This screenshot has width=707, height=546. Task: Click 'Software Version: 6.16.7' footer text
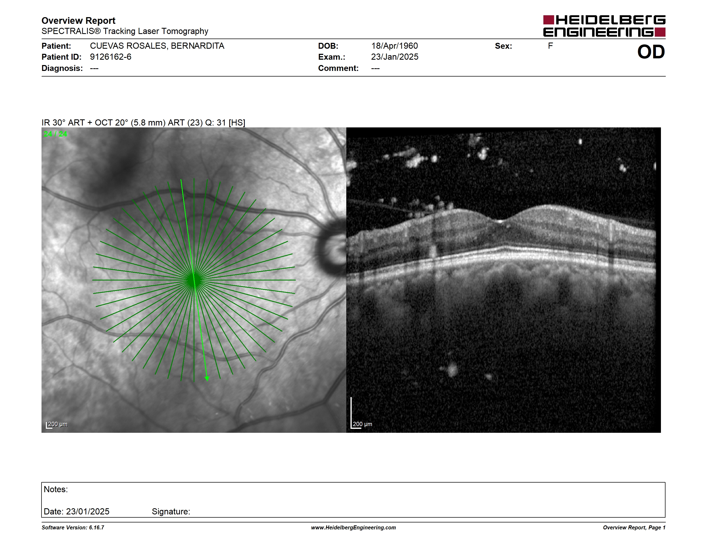[73, 528]
